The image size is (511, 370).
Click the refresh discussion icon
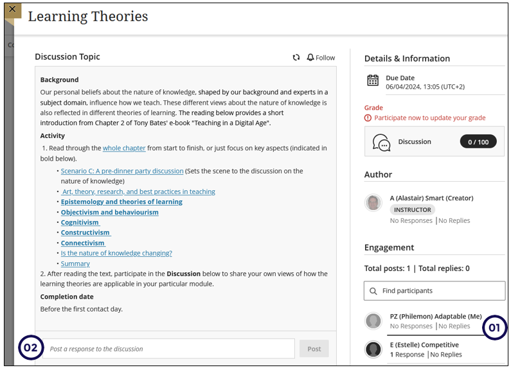tap(296, 57)
